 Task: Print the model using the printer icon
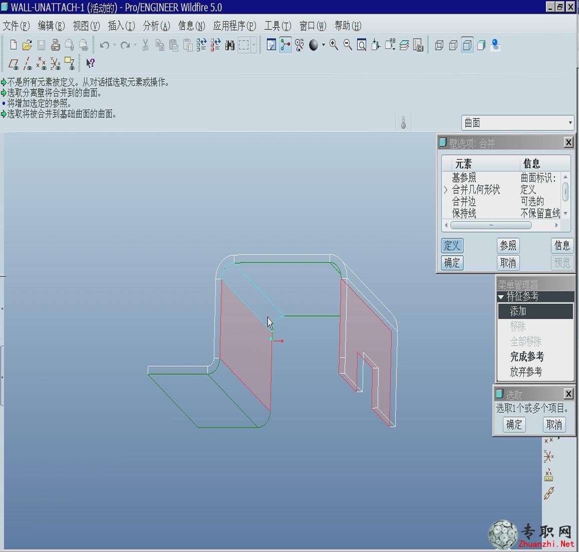pyautogui.click(x=56, y=45)
